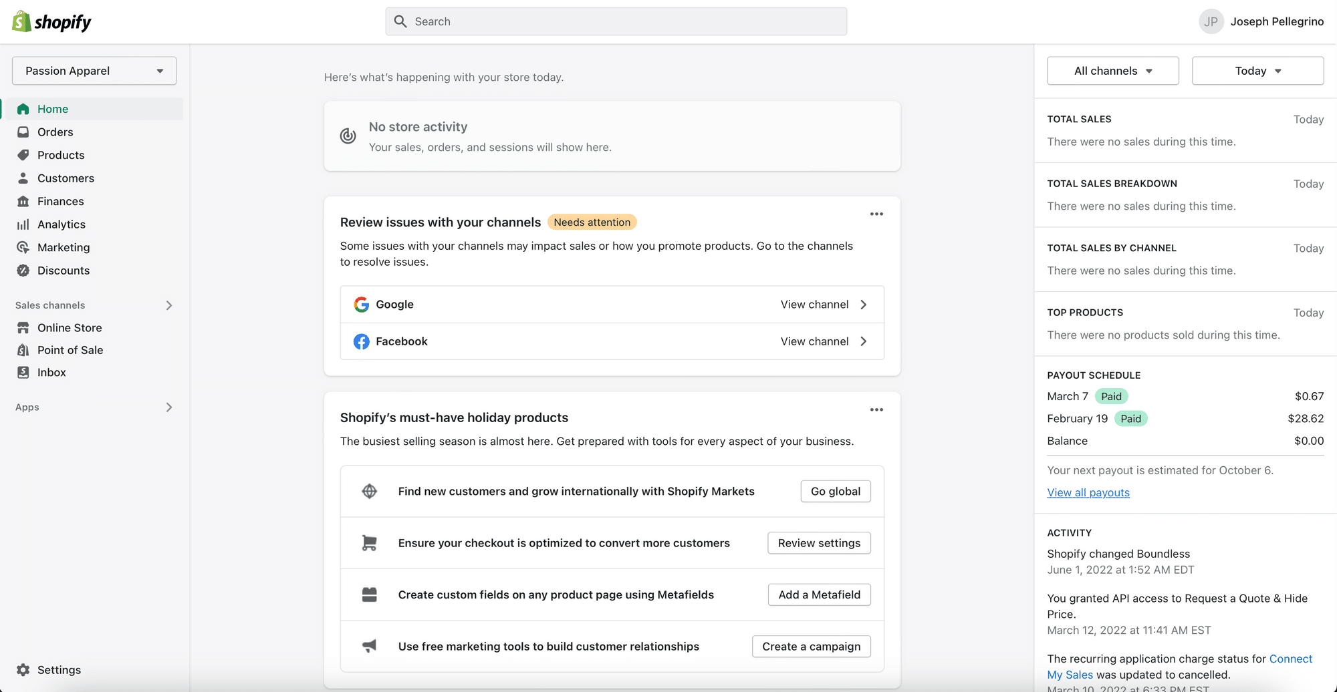Click the Review settings button
This screenshot has width=1337, height=692.
point(819,543)
